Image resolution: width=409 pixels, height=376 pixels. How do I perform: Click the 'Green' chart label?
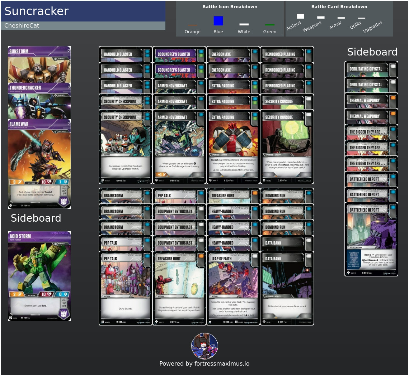[270, 32]
